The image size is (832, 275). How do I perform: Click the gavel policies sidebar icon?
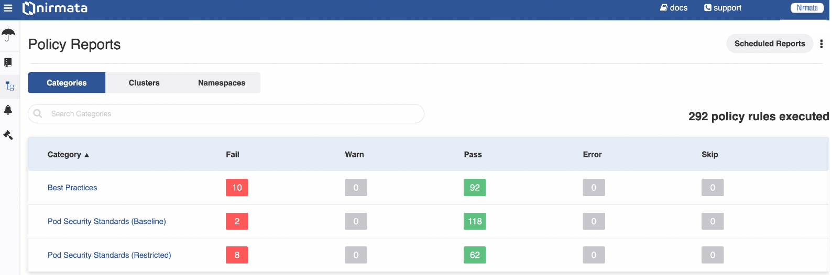[8, 135]
